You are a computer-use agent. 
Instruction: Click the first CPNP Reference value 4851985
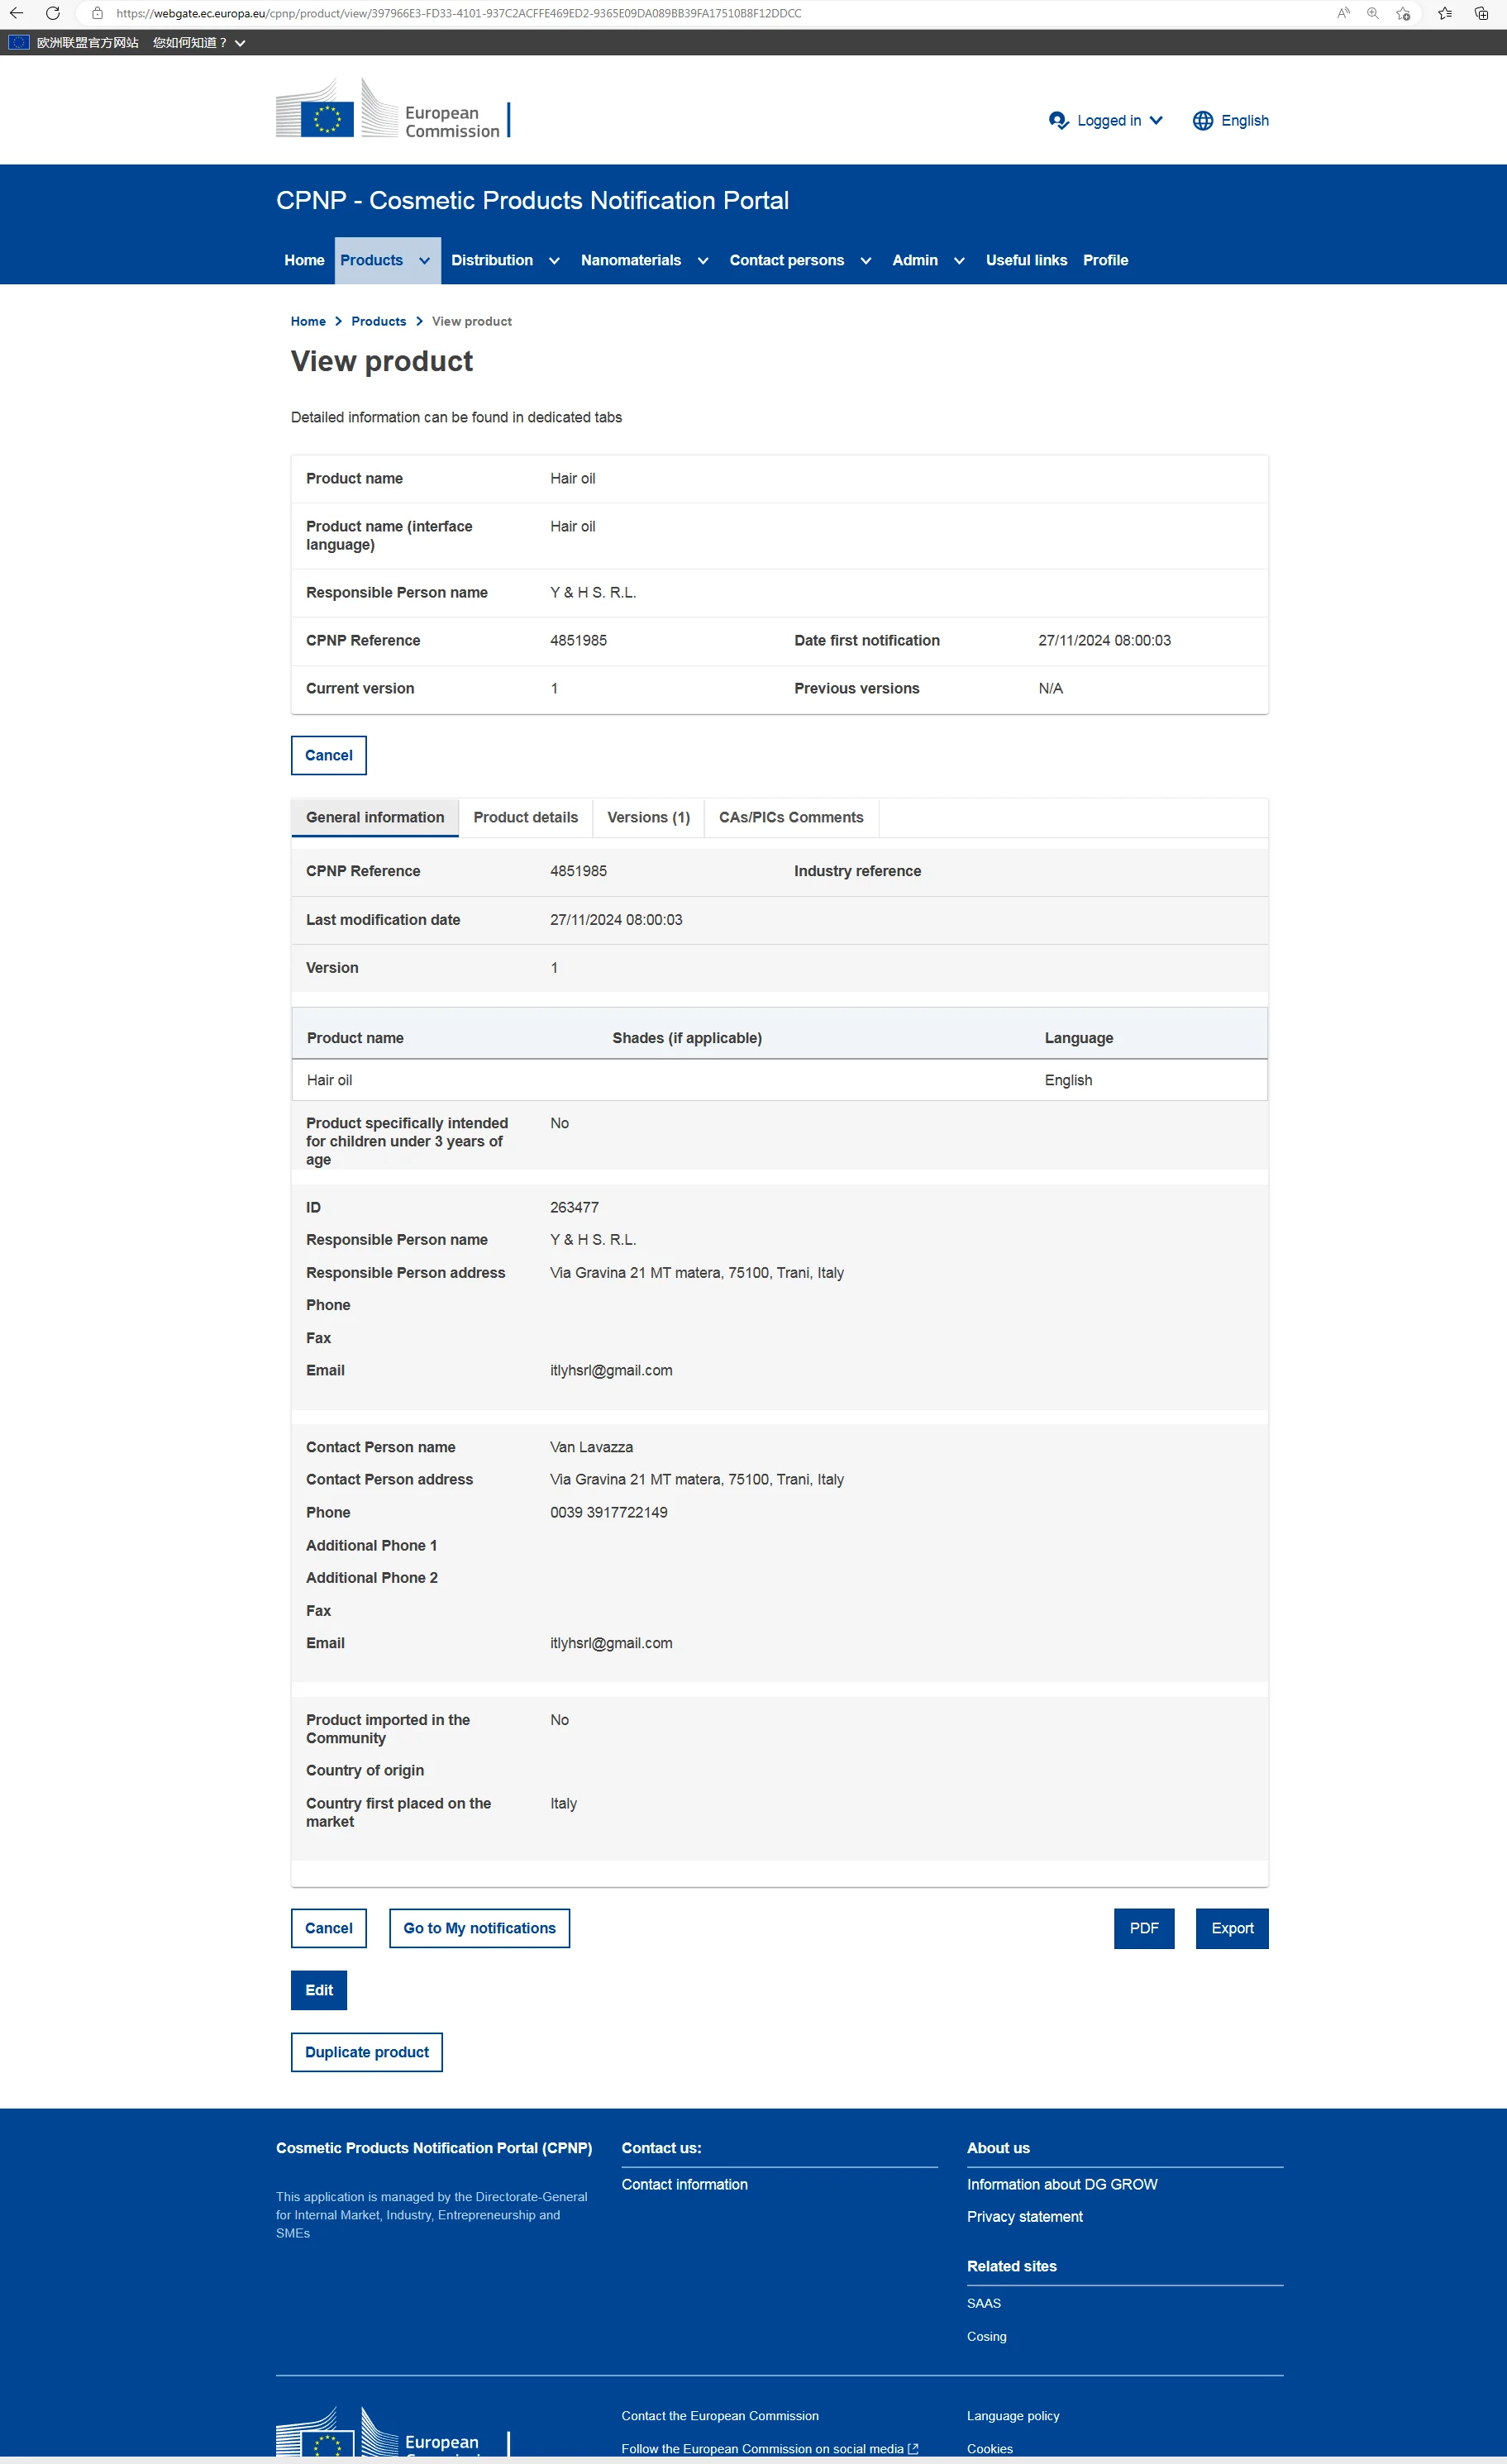point(578,640)
